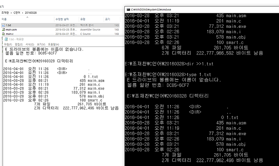Sort files by the 크기 column header
Image resolution: width=279 pixels, height=166 pixels.
[107, 19]
